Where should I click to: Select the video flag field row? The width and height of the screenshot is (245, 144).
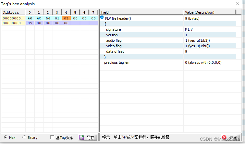[x=168, y=46]
